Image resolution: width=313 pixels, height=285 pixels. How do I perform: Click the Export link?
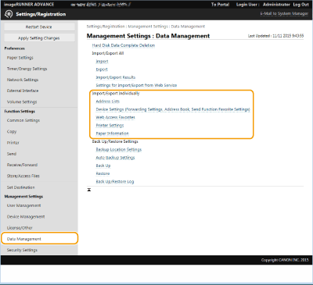tap(102, 69)
